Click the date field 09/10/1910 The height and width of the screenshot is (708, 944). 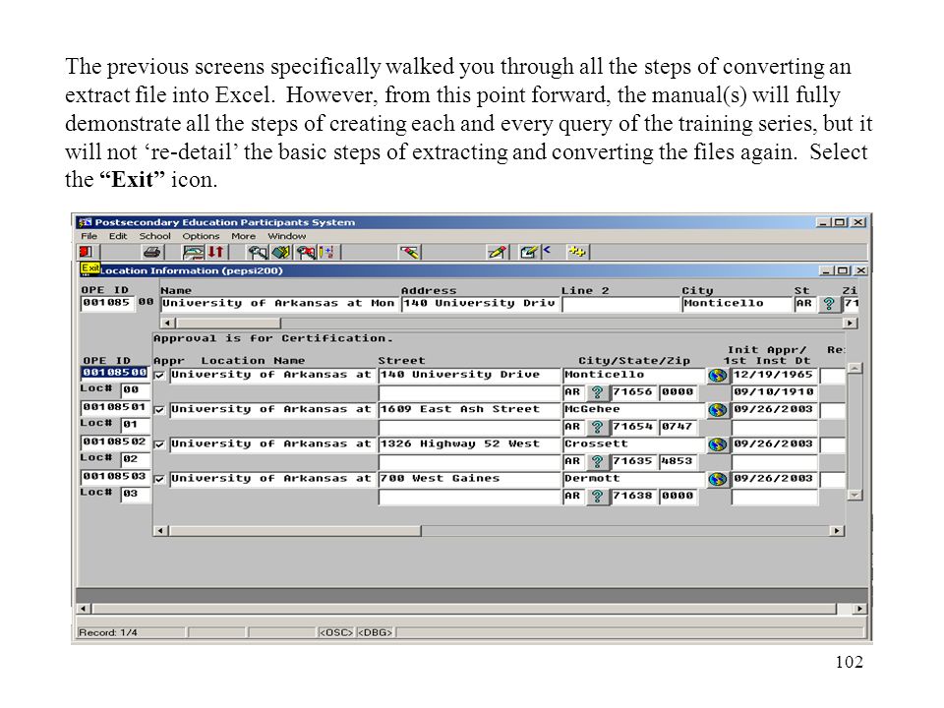tap(774, 392)
